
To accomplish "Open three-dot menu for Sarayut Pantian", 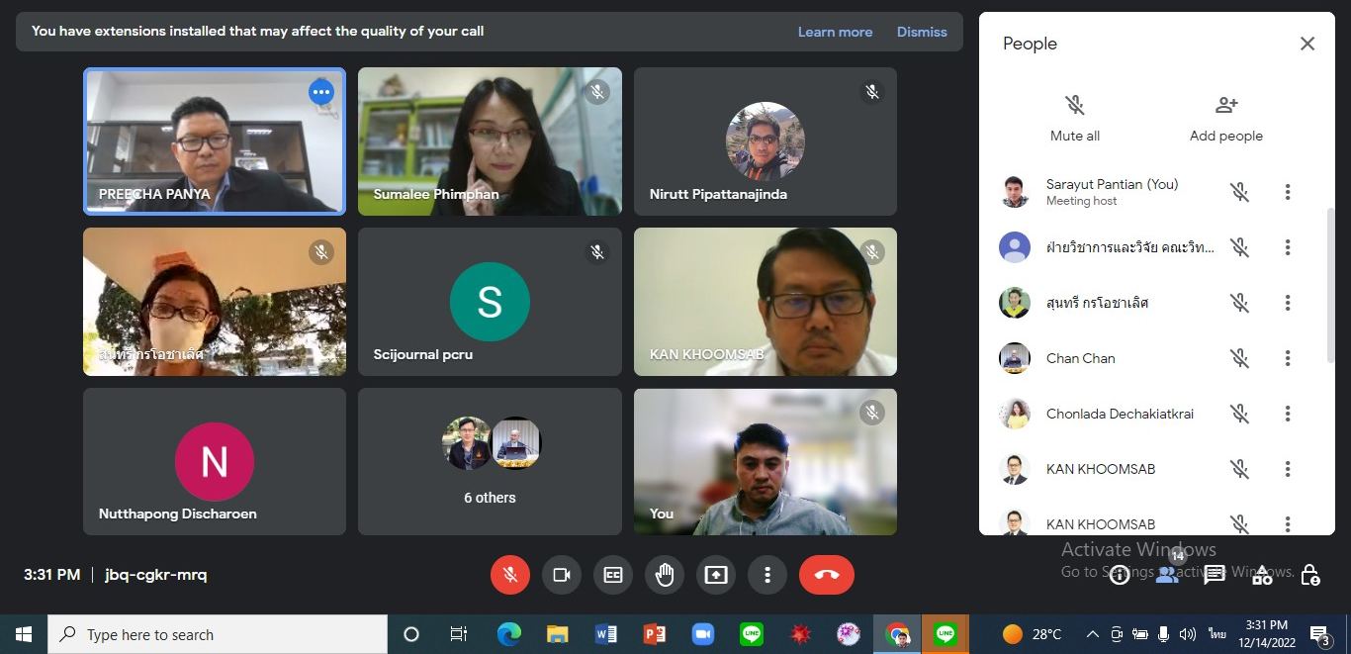I will tap(1288, 192).
